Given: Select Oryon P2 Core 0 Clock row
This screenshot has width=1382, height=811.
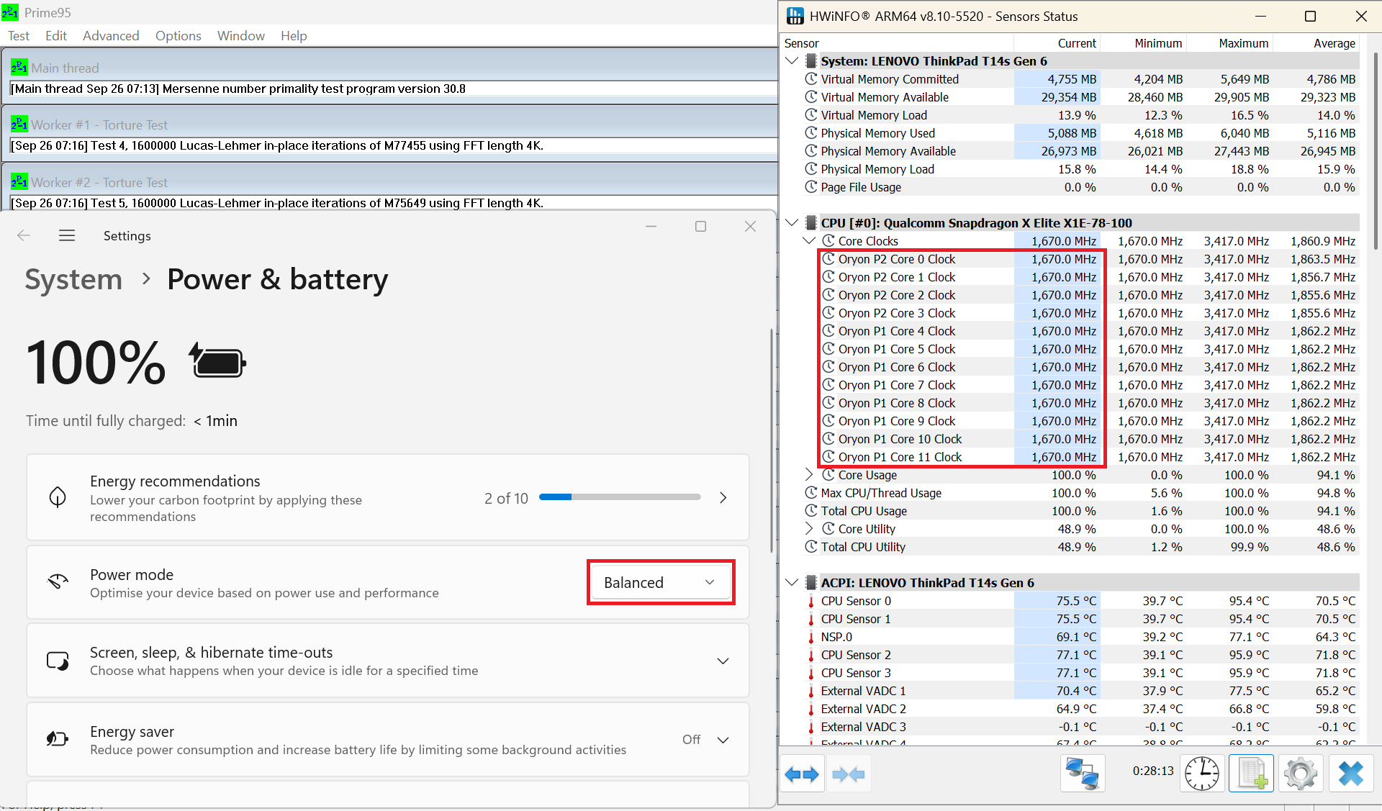Looking at the screenshot, I should [1089, 259].
